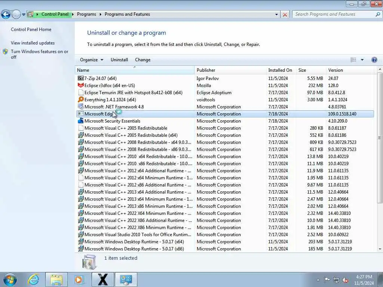The height and width of the screenshot is (287, 383).
Task: Open the help question mark icon
Action: [374, 60]
